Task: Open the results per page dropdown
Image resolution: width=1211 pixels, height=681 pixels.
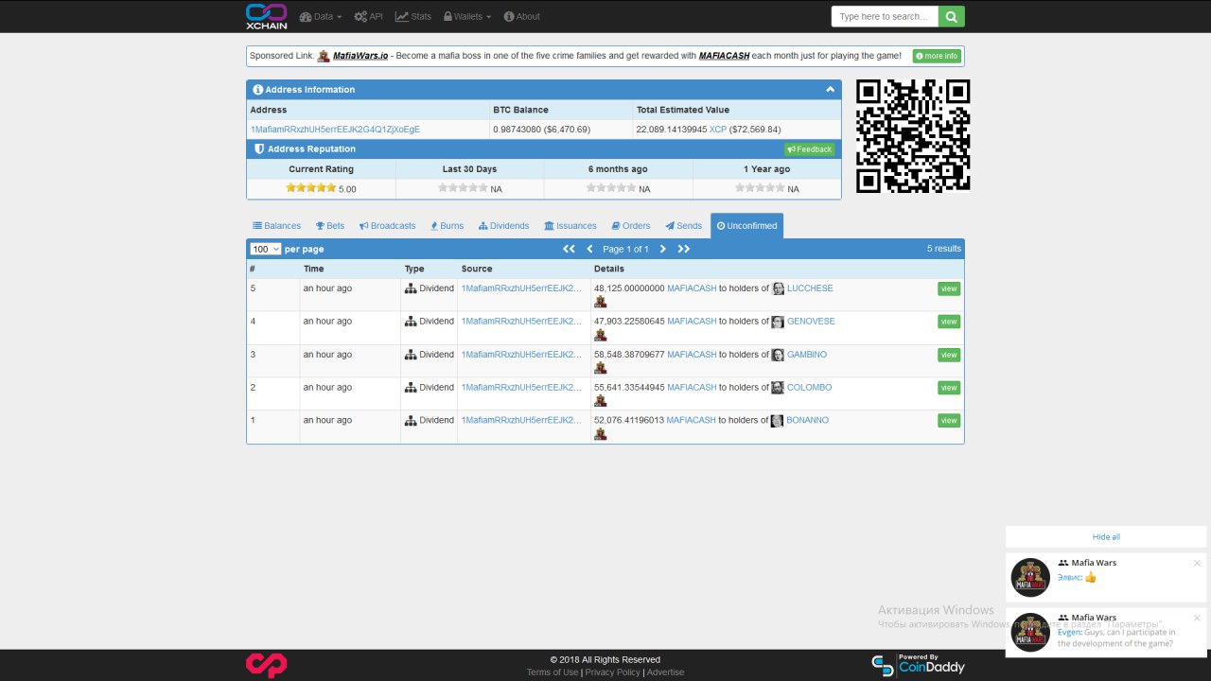Action: 265,249
